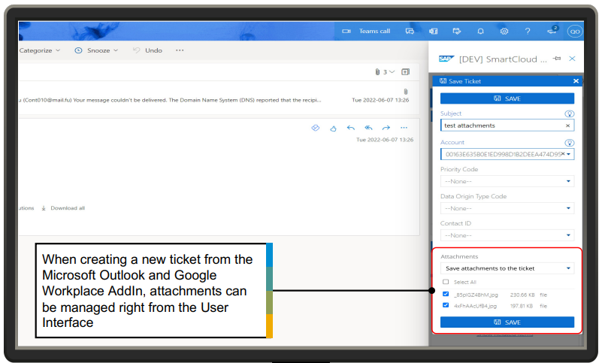Open the chat icon in header

tap(410, 31)
